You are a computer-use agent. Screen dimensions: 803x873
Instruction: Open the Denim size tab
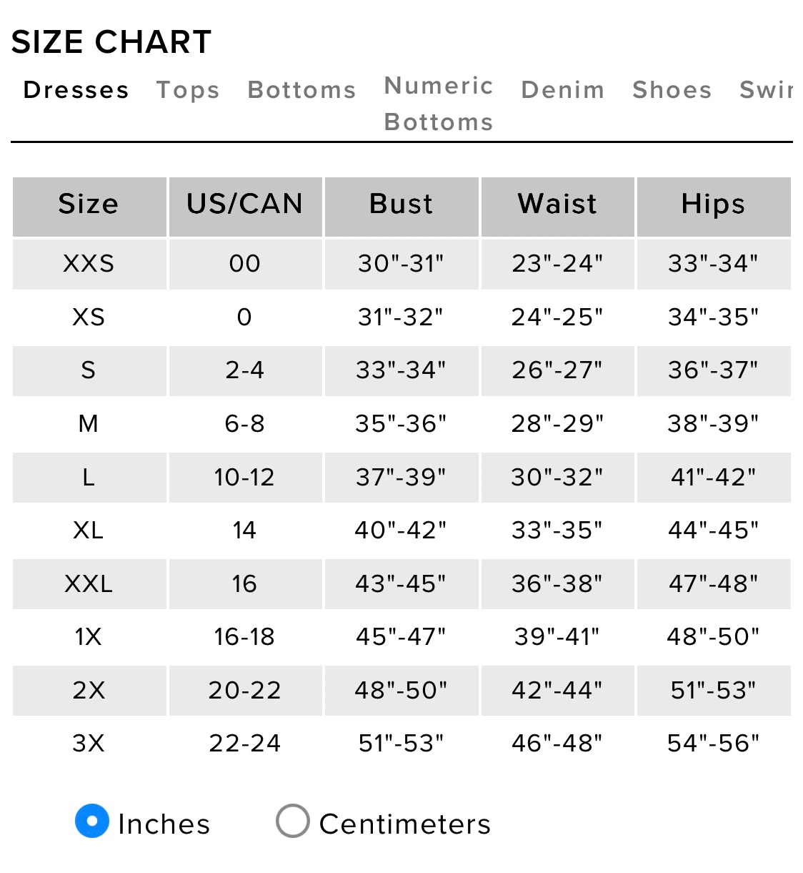click(x=563, y=90)
